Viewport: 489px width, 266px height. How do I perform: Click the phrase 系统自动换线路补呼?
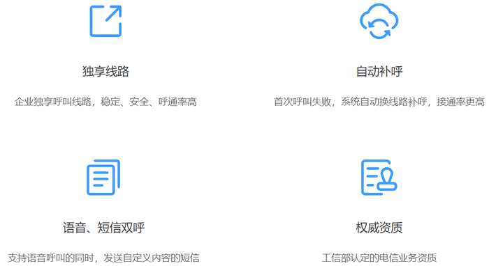pos(384,102)
